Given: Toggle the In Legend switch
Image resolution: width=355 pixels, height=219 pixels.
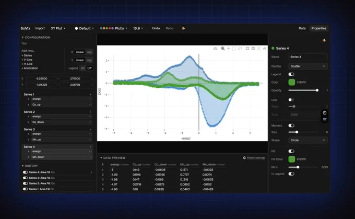Looking at the screenshot, I should click(291, 174).
